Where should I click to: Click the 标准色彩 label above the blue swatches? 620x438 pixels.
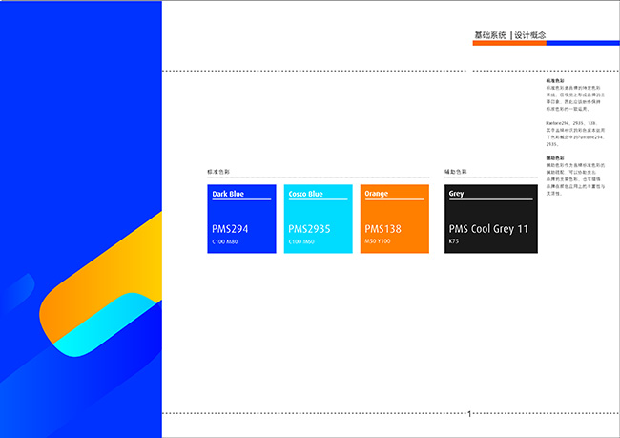[218, 172]
